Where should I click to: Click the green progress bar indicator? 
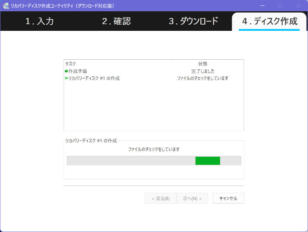point(208,161)
